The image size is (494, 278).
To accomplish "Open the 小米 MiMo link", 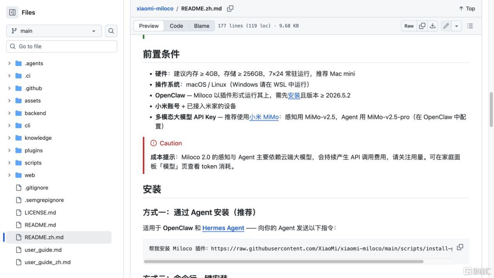I will [264, 117].
